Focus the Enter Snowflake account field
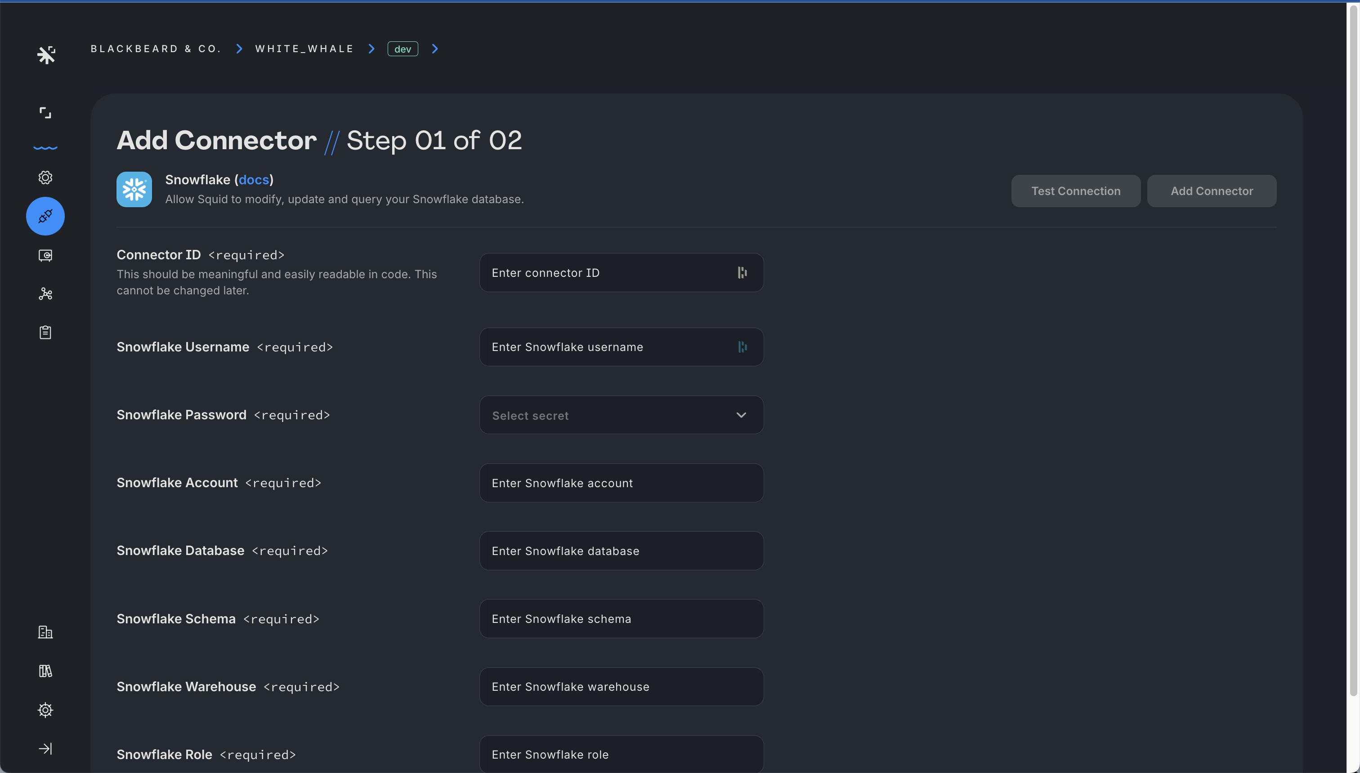The width and height of the screenshot is (1360, 773). pyautogui.click(x=621, y=483)
